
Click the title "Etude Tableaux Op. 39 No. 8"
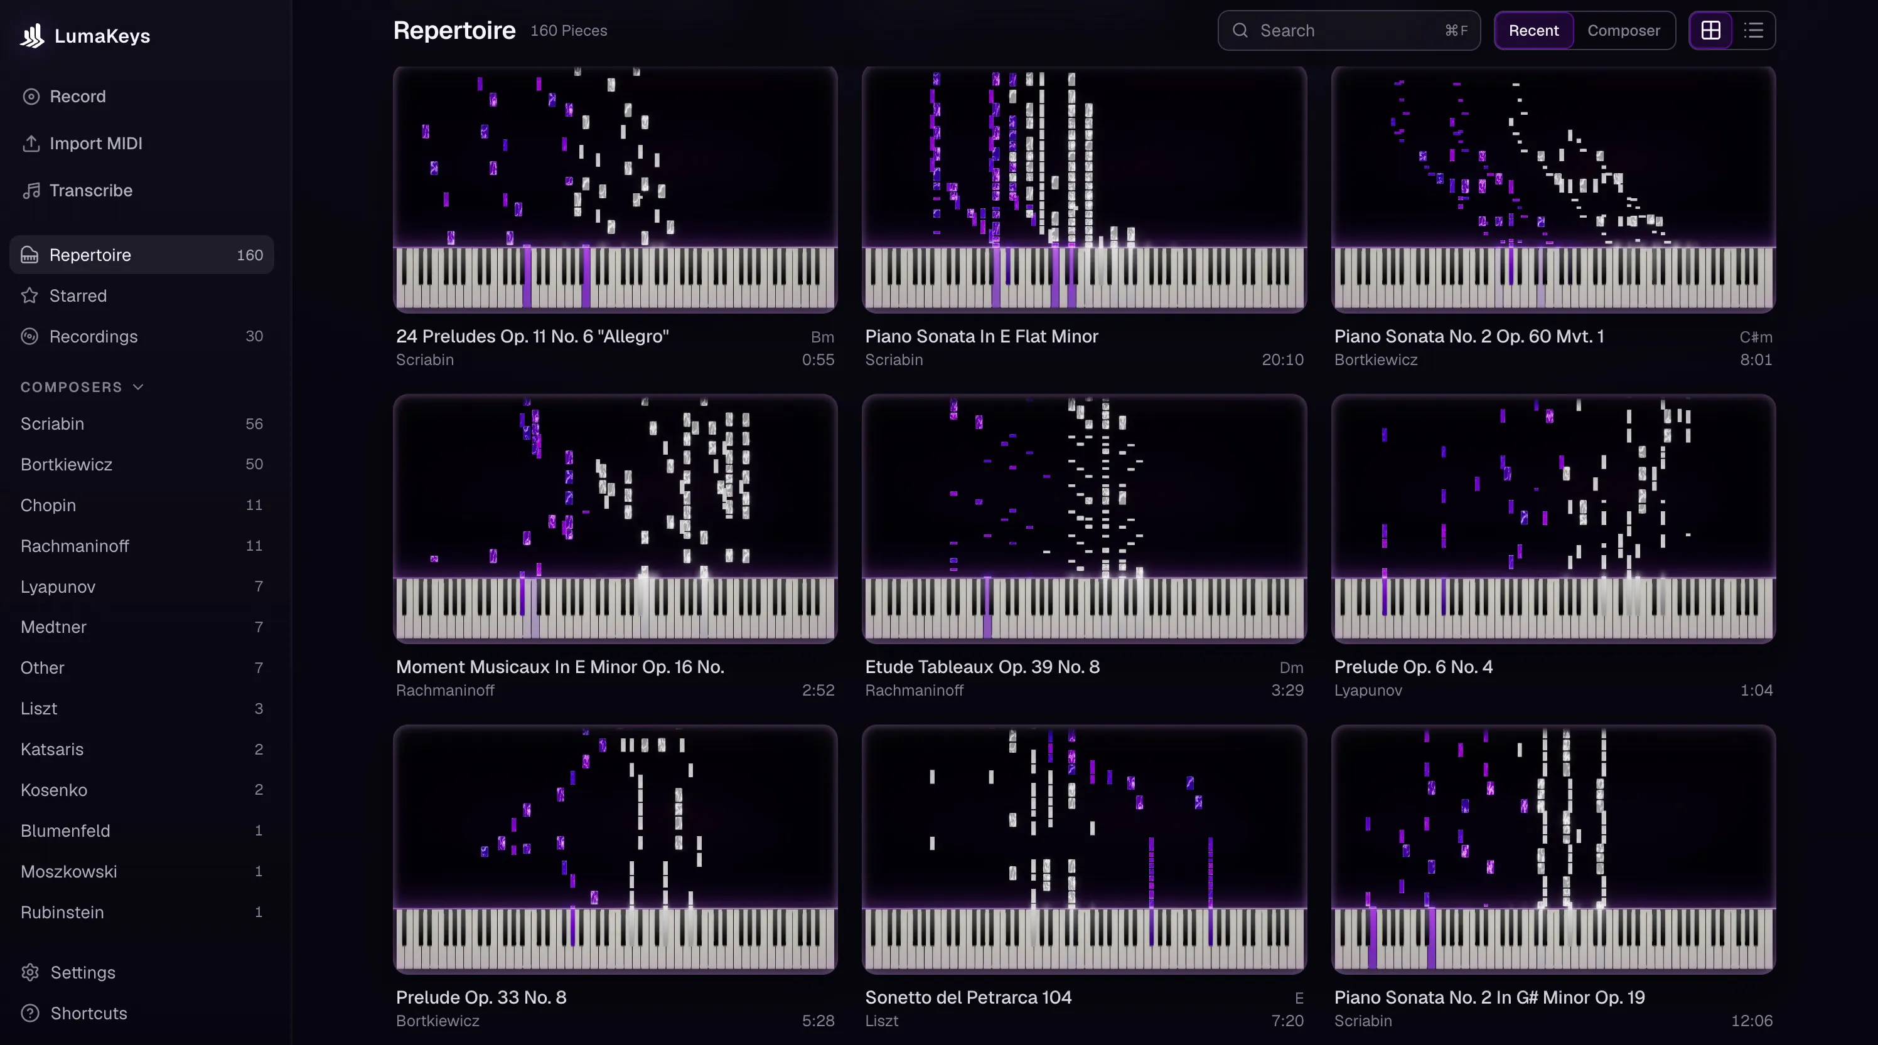tap(982, 667)
